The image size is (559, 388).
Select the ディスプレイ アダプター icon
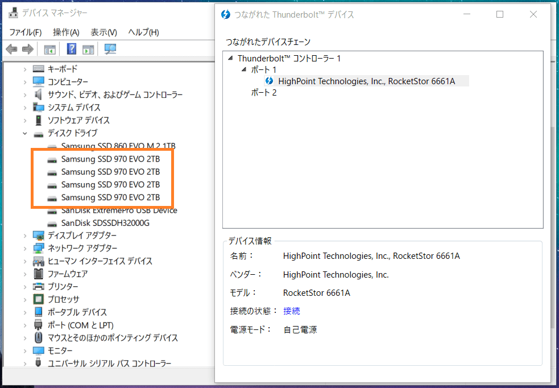[x=39, y=236]
